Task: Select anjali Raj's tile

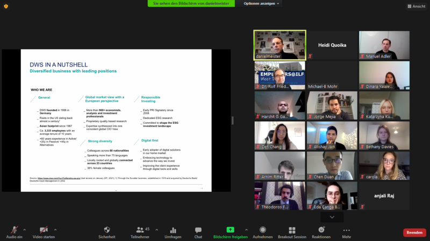Action: click(x=384, y=196)
